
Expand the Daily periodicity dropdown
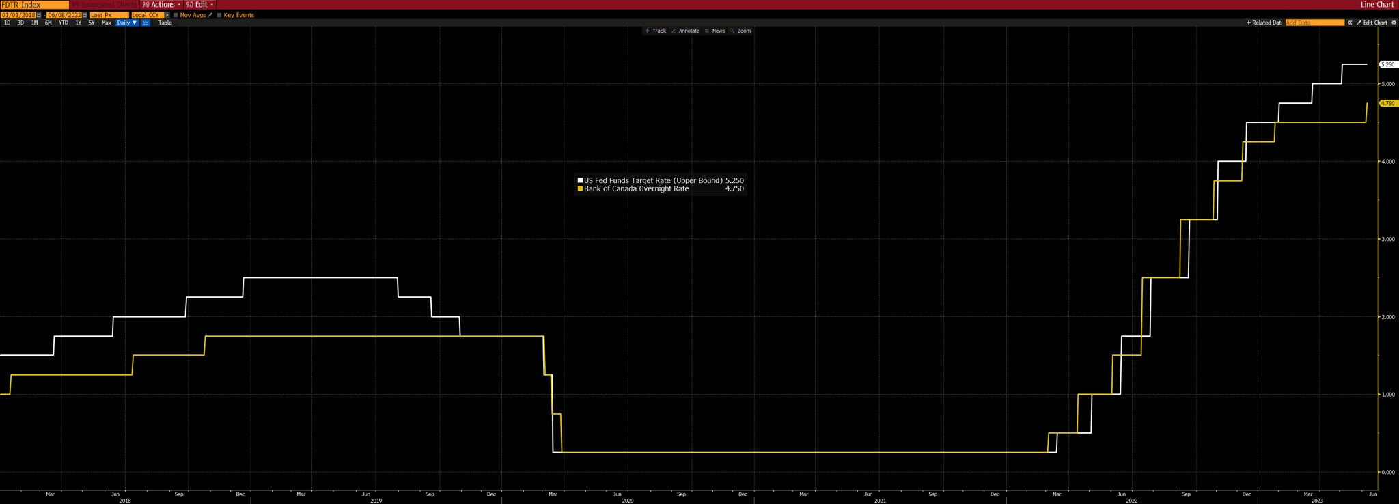coord(127,23)
